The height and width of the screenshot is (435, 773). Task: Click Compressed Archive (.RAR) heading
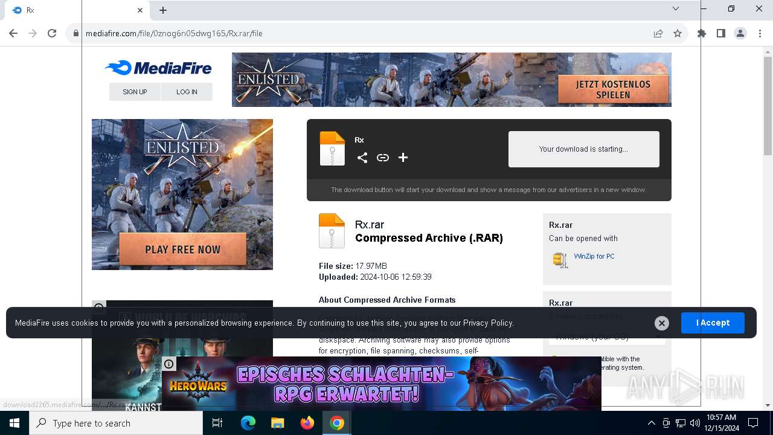pyautogui.click(x=429, y=238)
